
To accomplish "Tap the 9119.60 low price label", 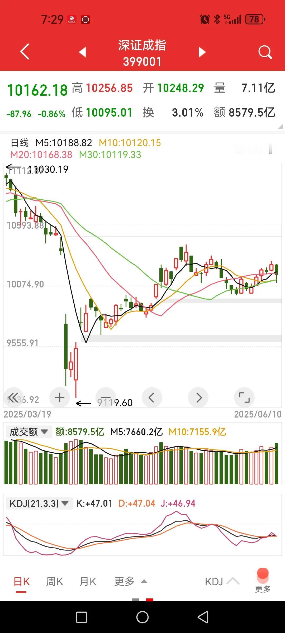I will pyautogui.click(x=115, y=403).
